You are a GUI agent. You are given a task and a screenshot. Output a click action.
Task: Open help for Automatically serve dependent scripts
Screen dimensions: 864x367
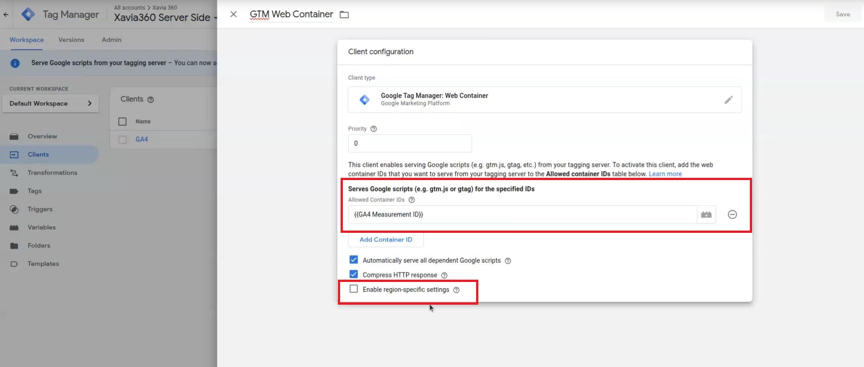(508, 261)
